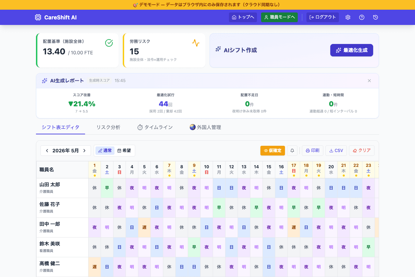
Task: Open the history clock icon
Action: coord(376,17)
